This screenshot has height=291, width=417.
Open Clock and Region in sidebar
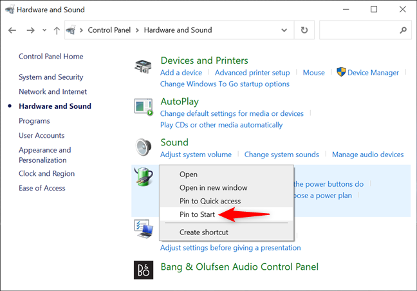click(46, 174)
